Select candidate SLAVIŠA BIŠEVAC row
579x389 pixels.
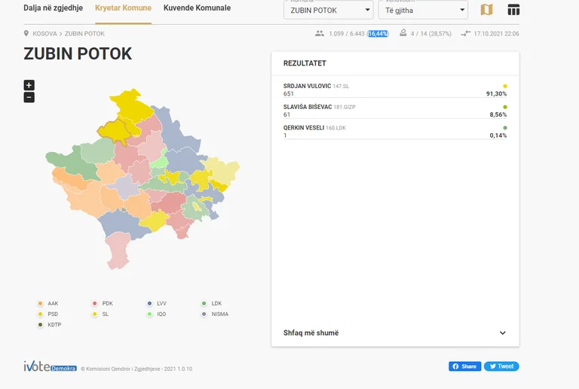click(395, 111)
